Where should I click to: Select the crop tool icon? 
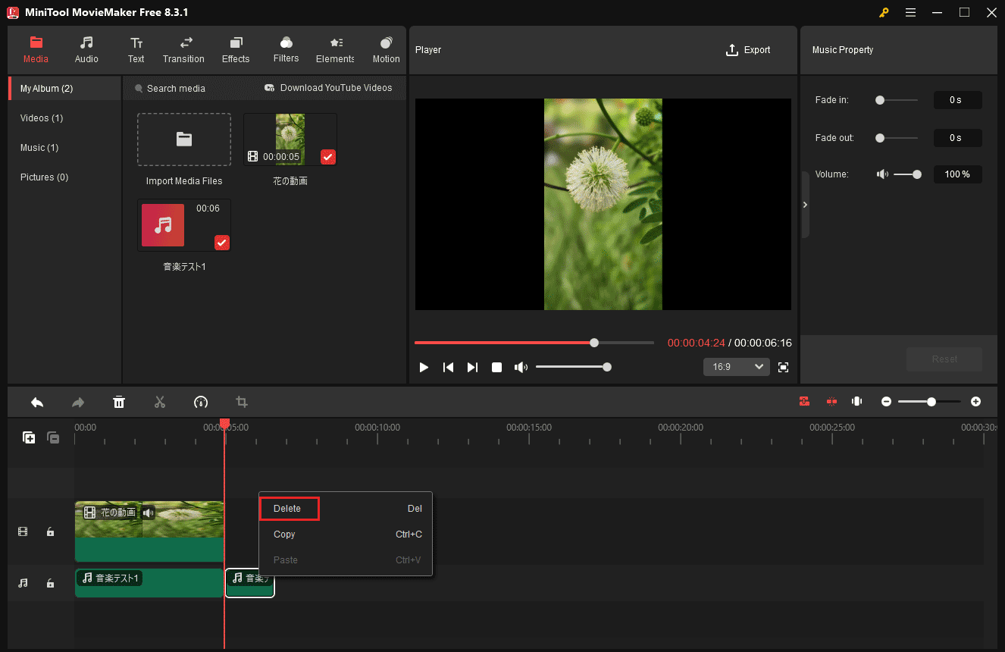(x=242, y=402)
